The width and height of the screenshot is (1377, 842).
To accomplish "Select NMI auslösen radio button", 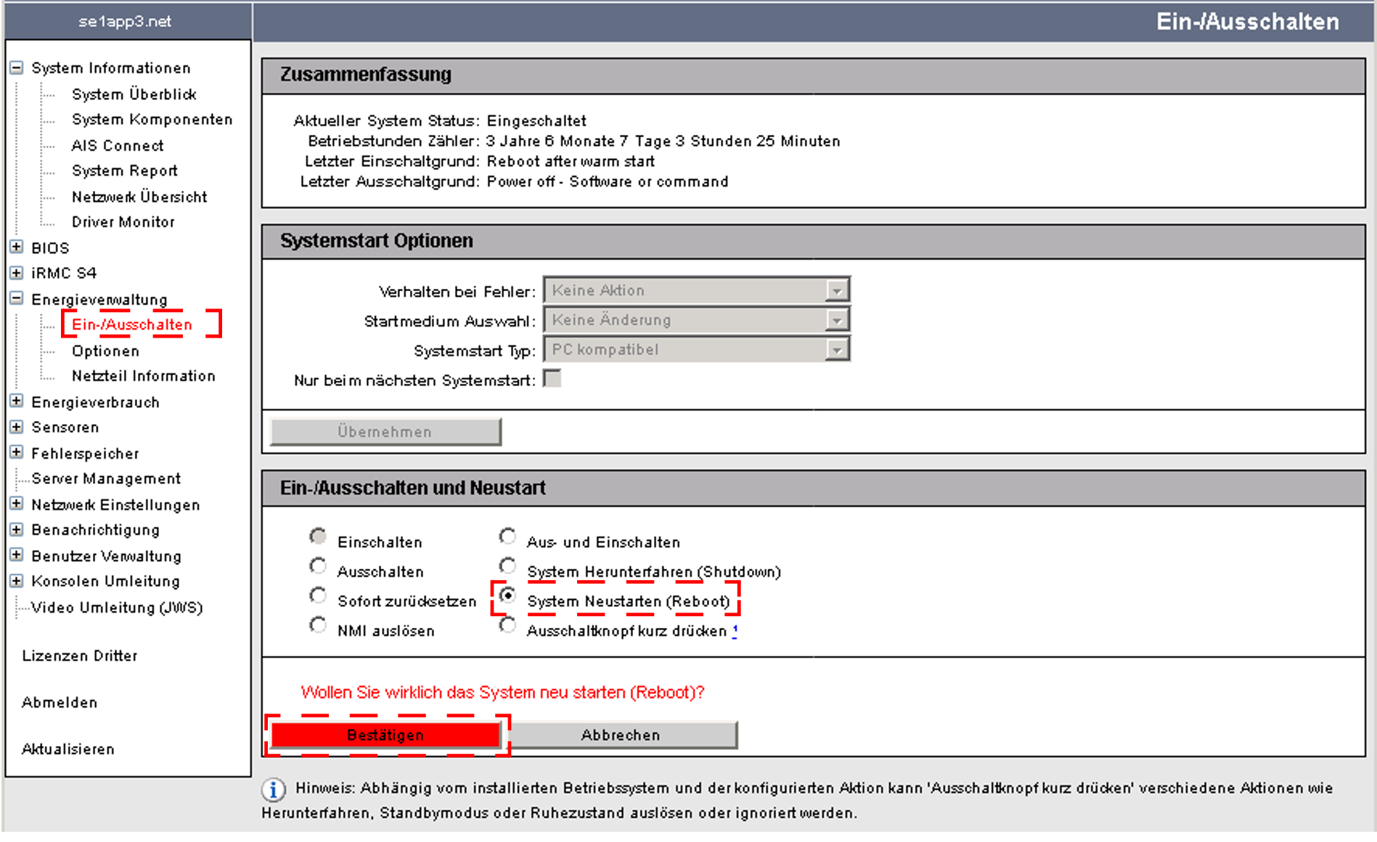I will click(x=318, y=625).
